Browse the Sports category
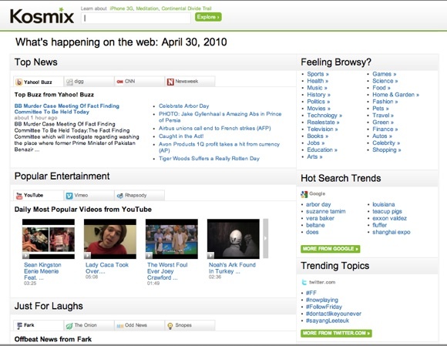 point(318,74)
